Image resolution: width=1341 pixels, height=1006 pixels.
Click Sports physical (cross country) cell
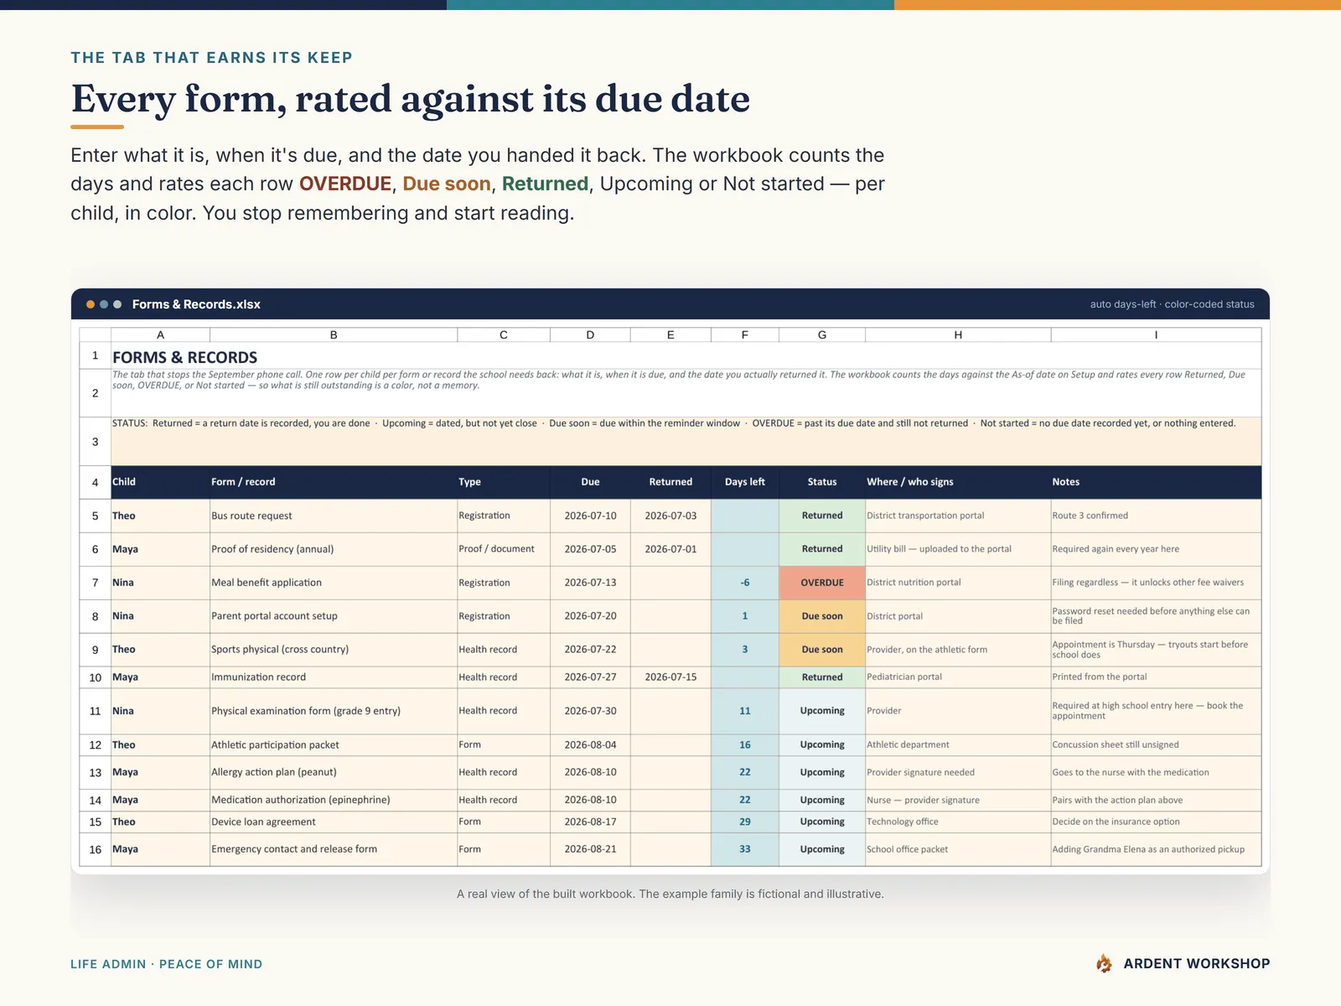tap(334, 650)
